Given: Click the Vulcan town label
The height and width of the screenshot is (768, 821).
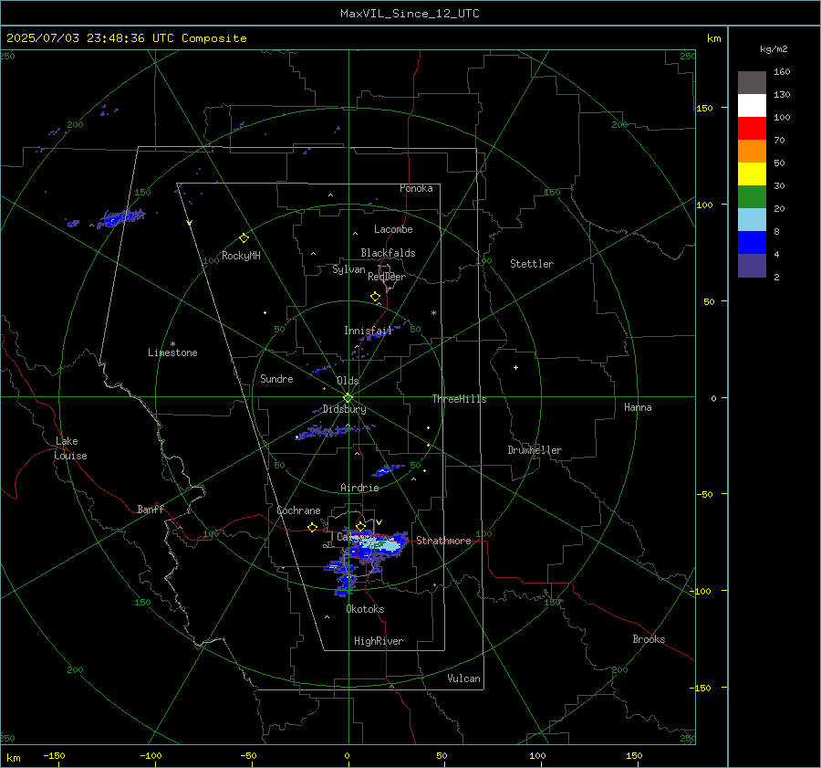Looking at the screenshot, I should tap(463, 679).
